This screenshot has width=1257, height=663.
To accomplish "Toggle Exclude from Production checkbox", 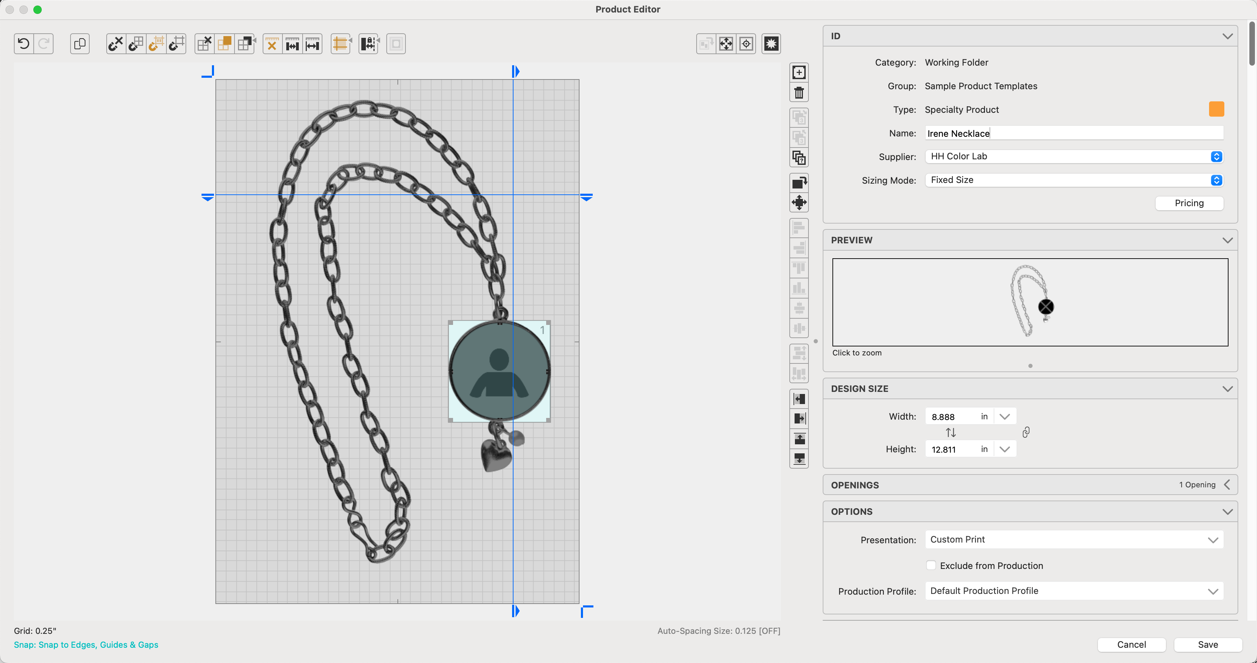I will point(930,565).
